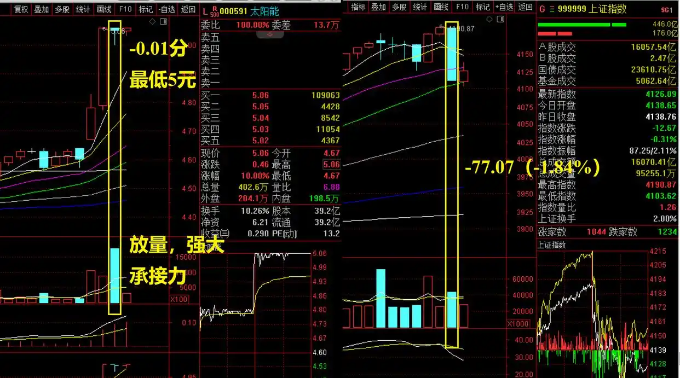The image size is (680, 378).
Task: Click 总量 value 402.6万
Action: click(253, 187)
